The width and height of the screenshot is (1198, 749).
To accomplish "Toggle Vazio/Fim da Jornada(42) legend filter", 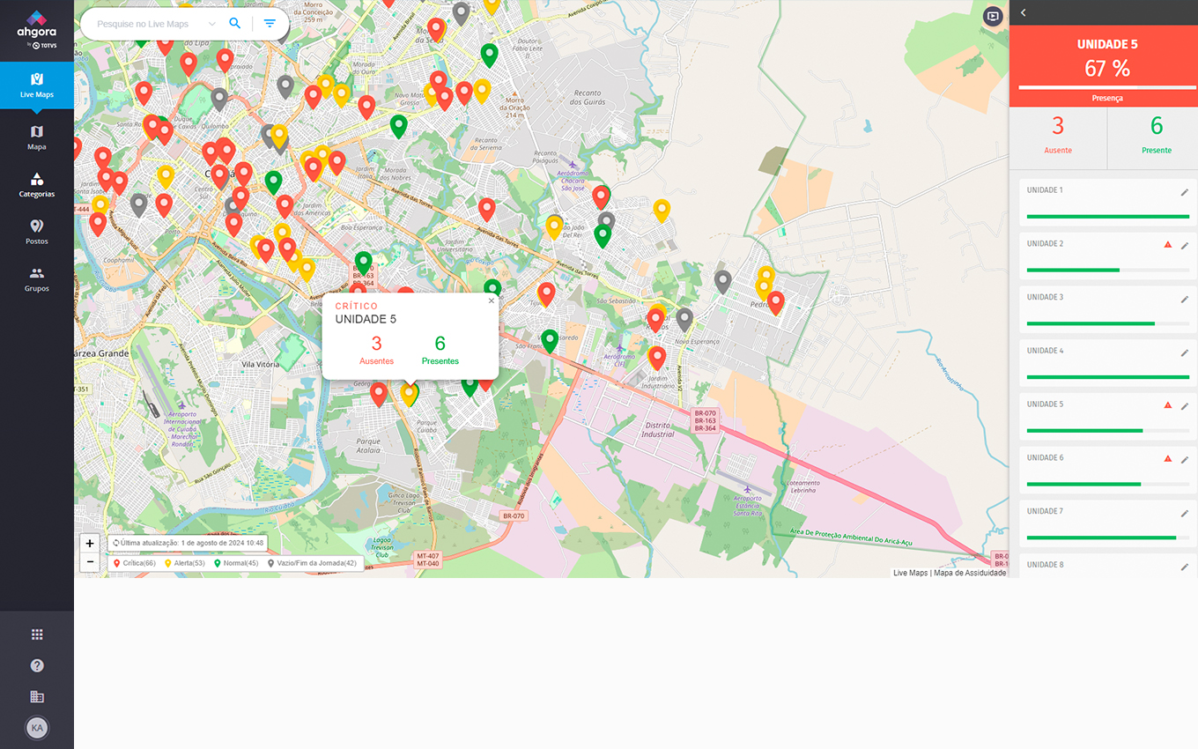I will coord(313,563).
